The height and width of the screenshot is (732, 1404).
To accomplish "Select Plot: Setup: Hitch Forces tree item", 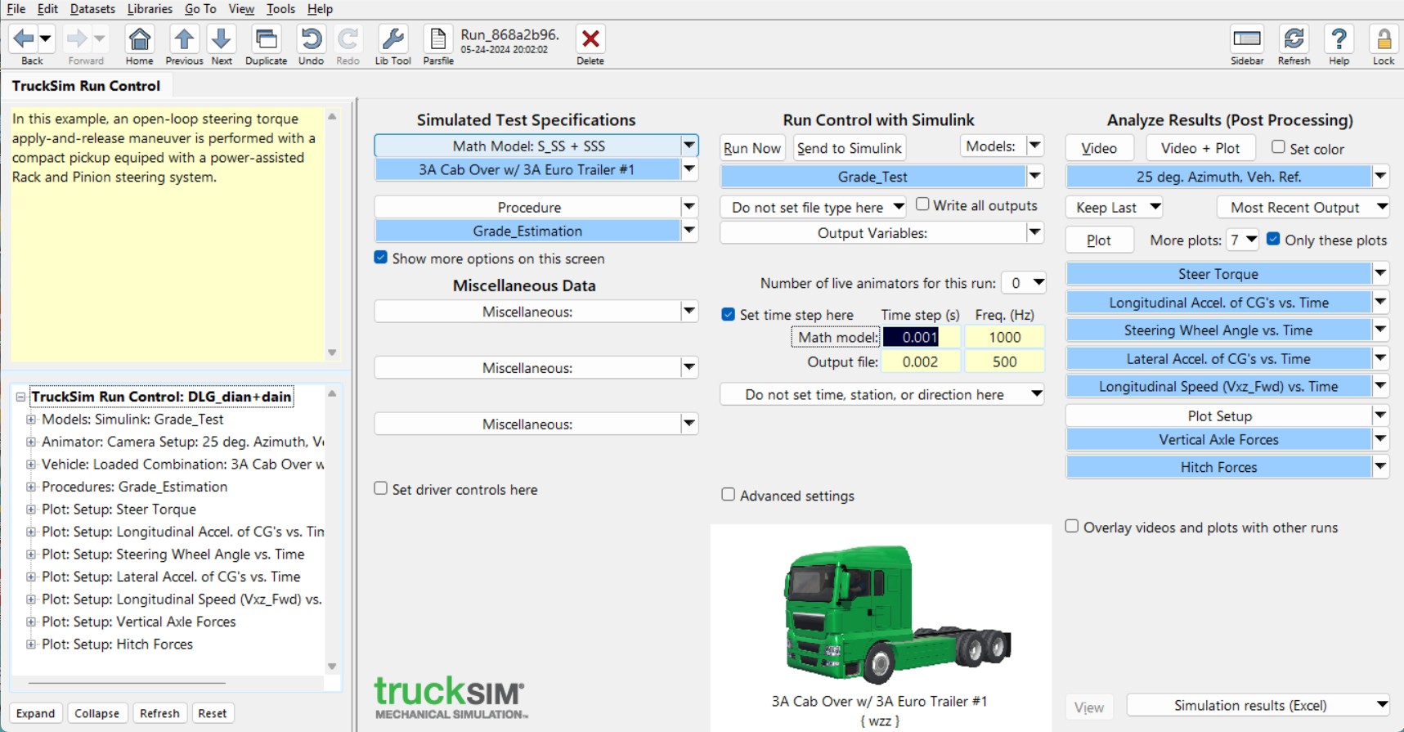I will point(118,644).
